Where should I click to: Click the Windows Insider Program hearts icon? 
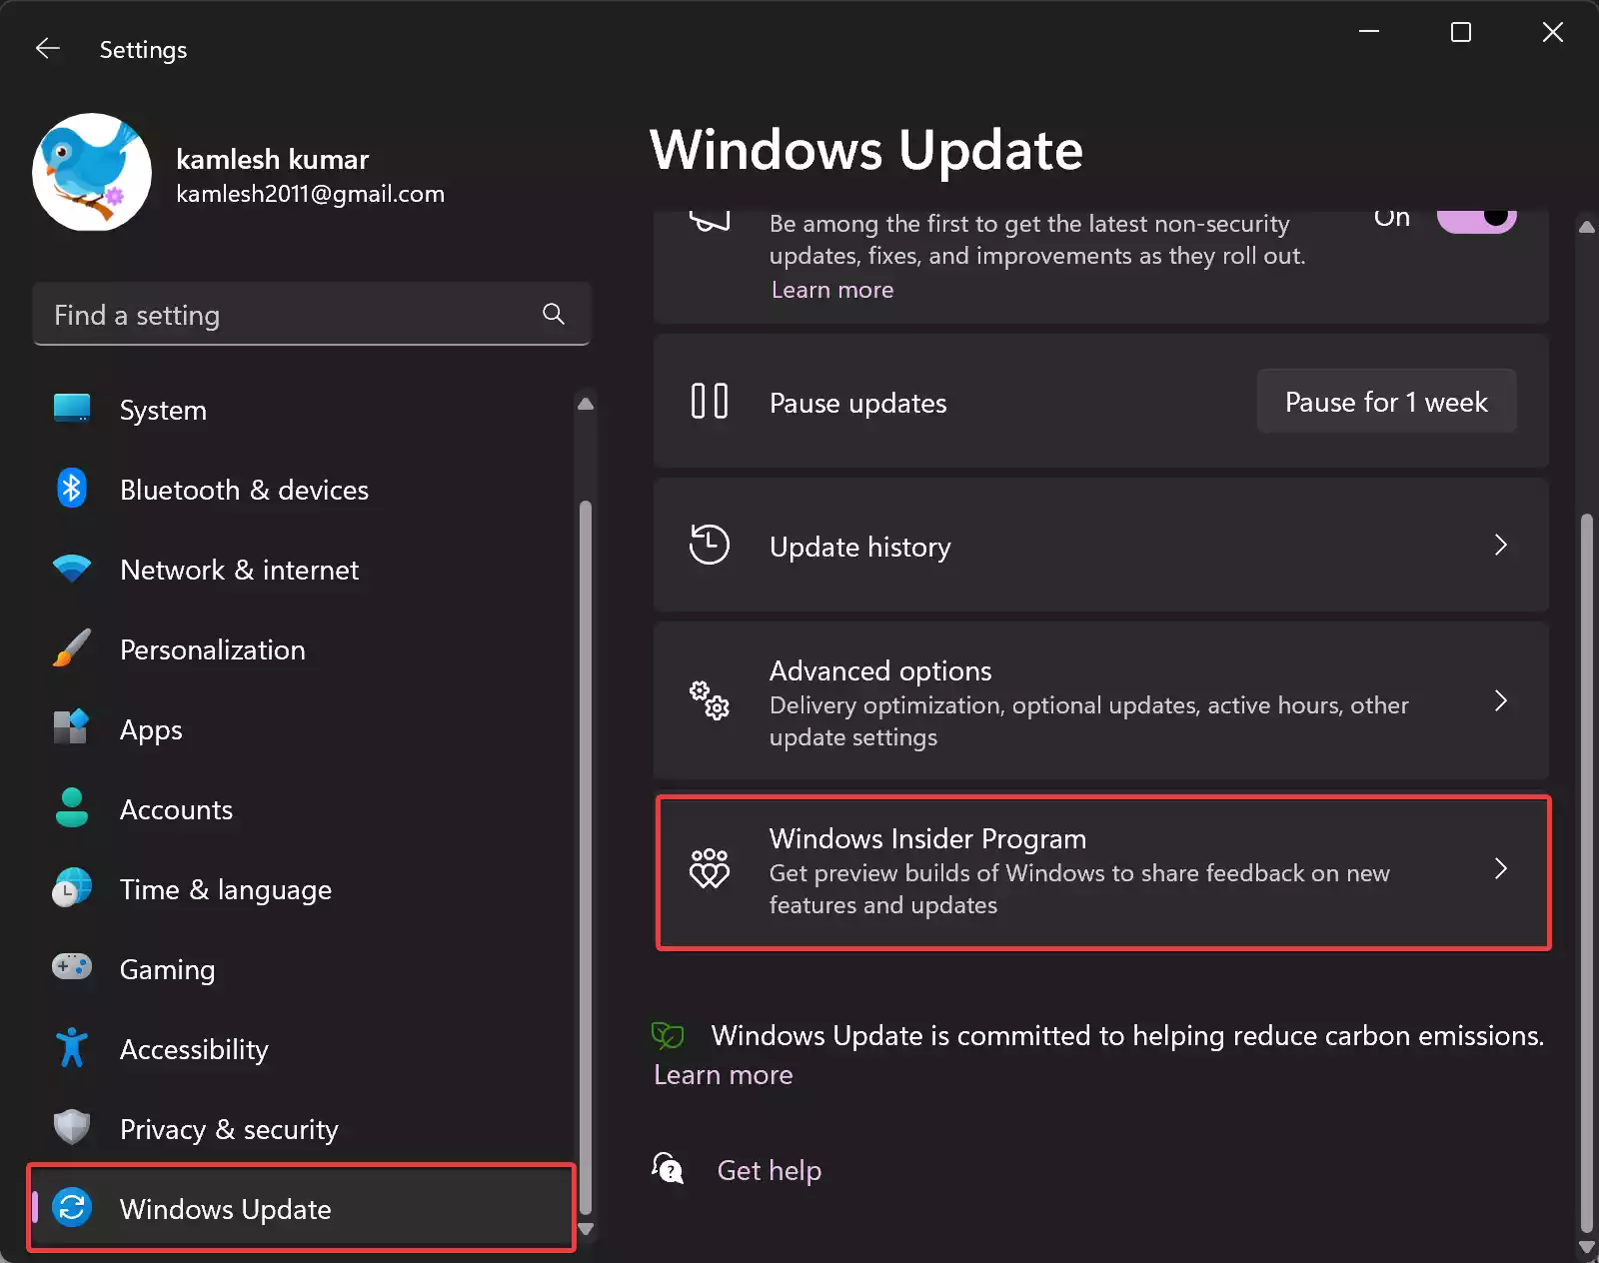[710, 868]
